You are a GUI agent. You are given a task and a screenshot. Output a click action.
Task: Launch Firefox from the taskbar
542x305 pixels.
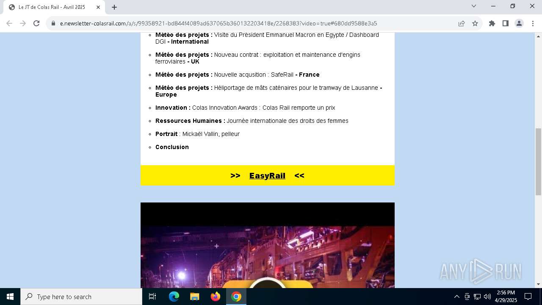216,297
